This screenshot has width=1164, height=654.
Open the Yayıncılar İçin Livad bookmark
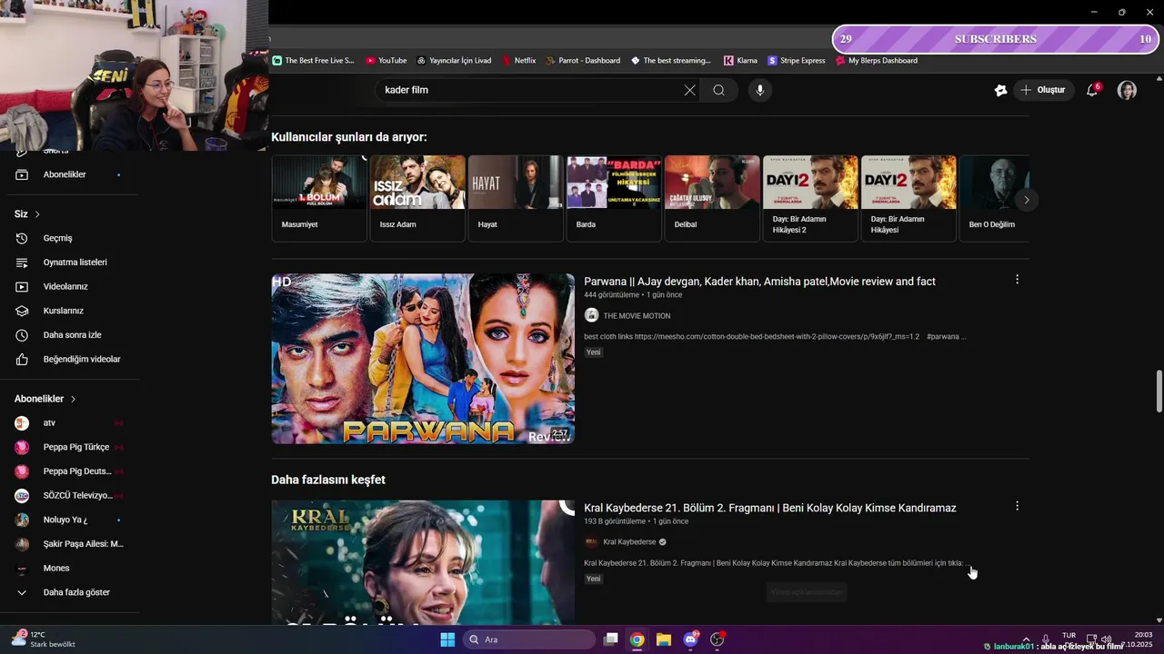(x=454, y=61)
